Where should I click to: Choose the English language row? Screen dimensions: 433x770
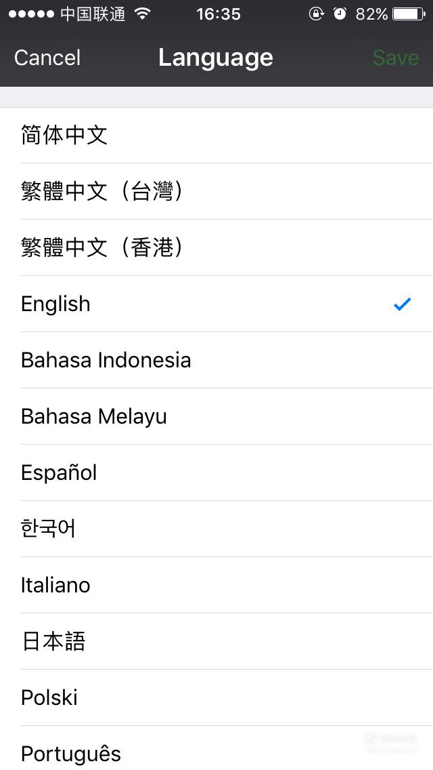click(216, 304)
